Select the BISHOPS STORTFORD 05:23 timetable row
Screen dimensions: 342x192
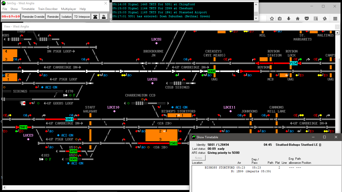266,167
